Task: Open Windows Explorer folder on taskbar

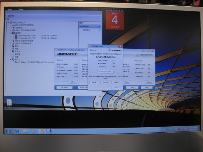Action: click(25, 131)
